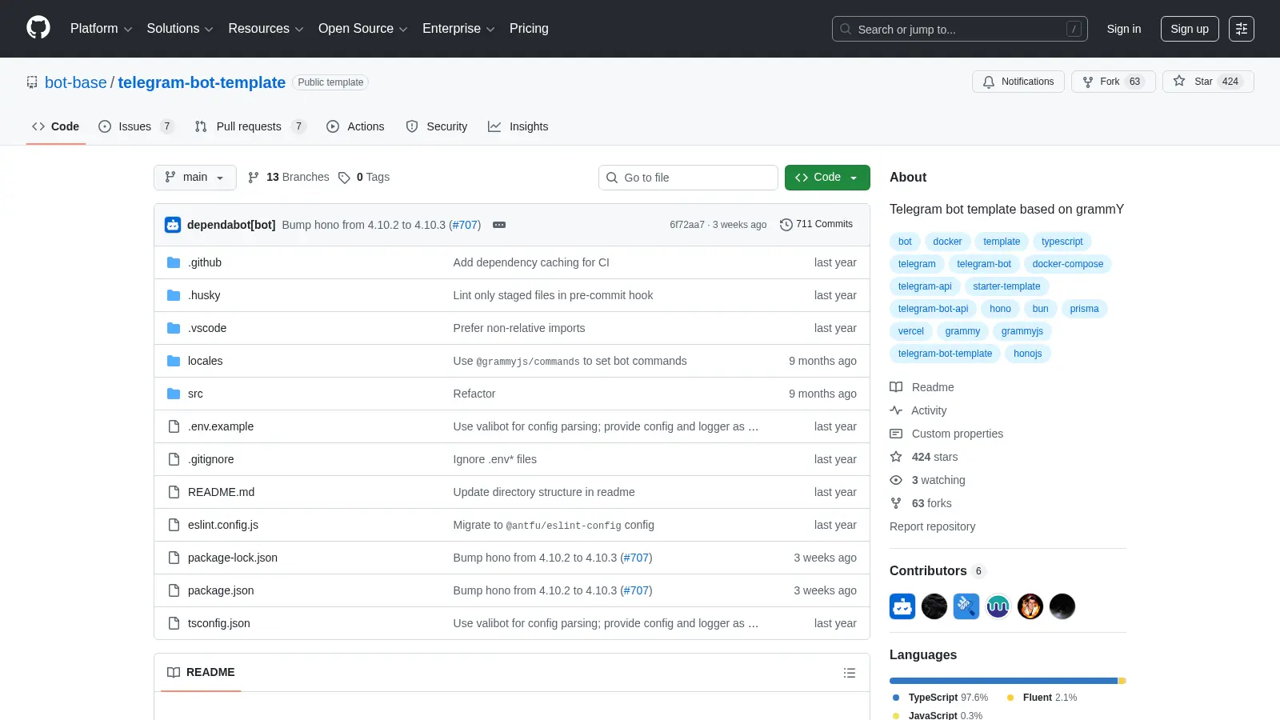Click Report repository link
Viewport: 1280px width, 720px height.
pos(932,526)
